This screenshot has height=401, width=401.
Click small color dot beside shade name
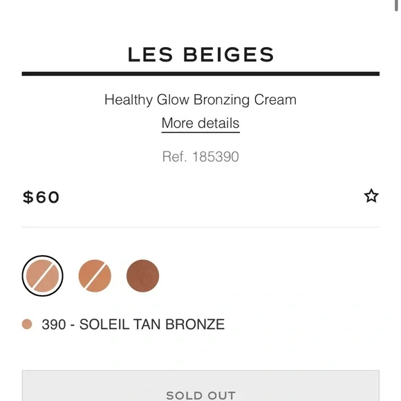pos(27,324)
